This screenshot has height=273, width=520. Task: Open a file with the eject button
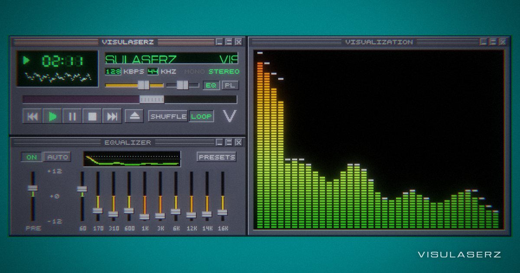(x=134, y=116)
